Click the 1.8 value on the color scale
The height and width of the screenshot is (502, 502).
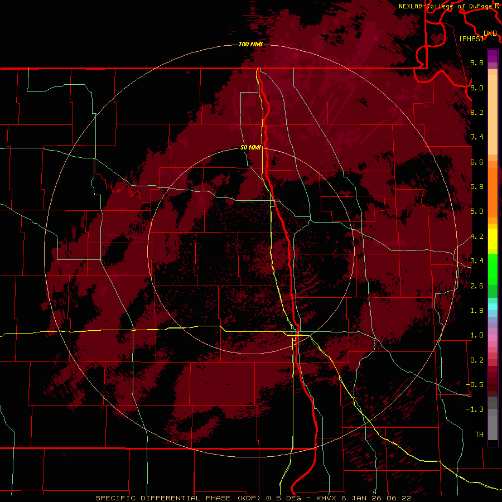(x=477, y=311)
